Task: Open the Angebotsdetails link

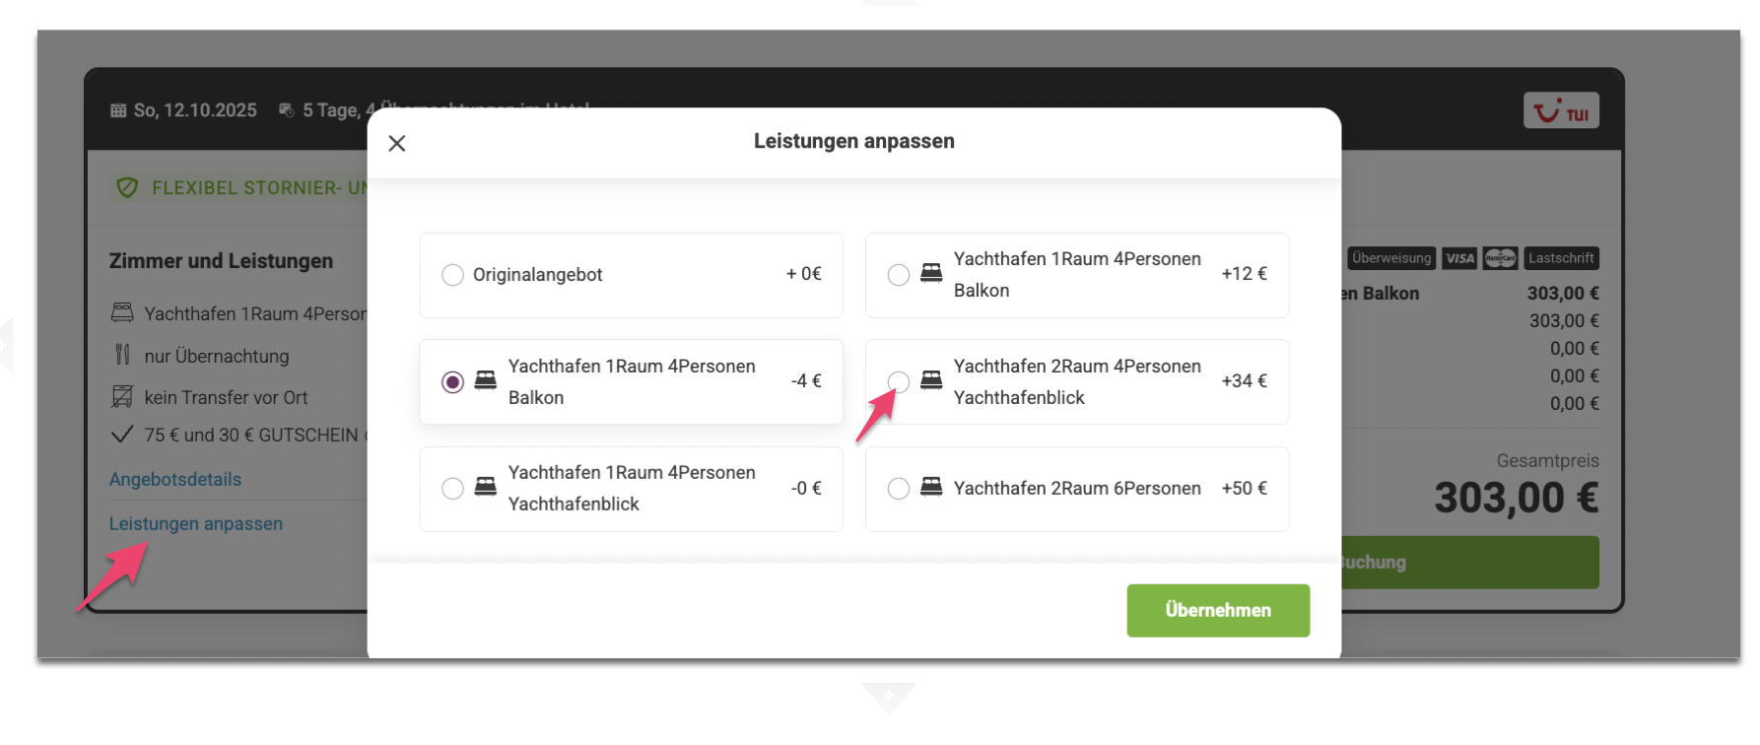Action: coord(175,480)
